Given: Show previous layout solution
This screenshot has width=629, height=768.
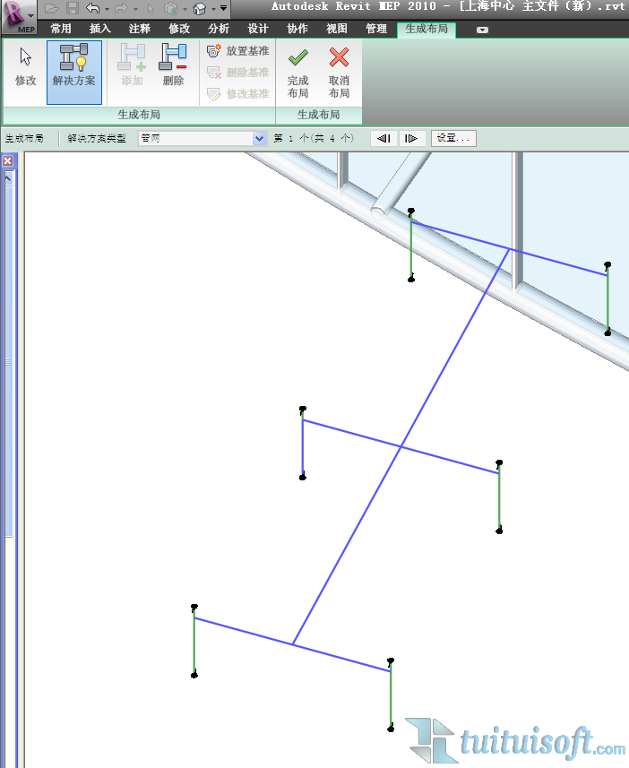Looking at the screenshot, I should pos(383,138).
